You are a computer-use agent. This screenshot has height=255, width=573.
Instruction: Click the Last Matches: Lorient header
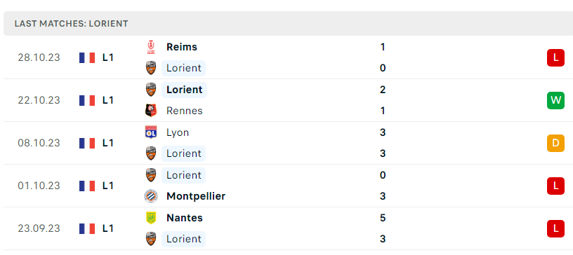[x=71, y=24]
